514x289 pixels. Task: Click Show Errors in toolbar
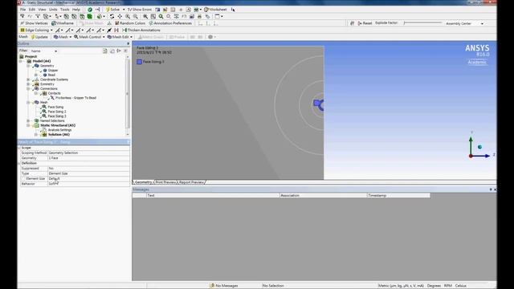coord(139,10)
